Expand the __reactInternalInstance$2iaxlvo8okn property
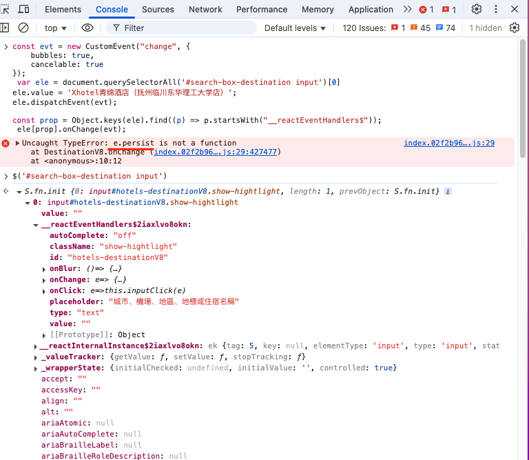The height and width of the screenshot is (460, 529). 35,346
